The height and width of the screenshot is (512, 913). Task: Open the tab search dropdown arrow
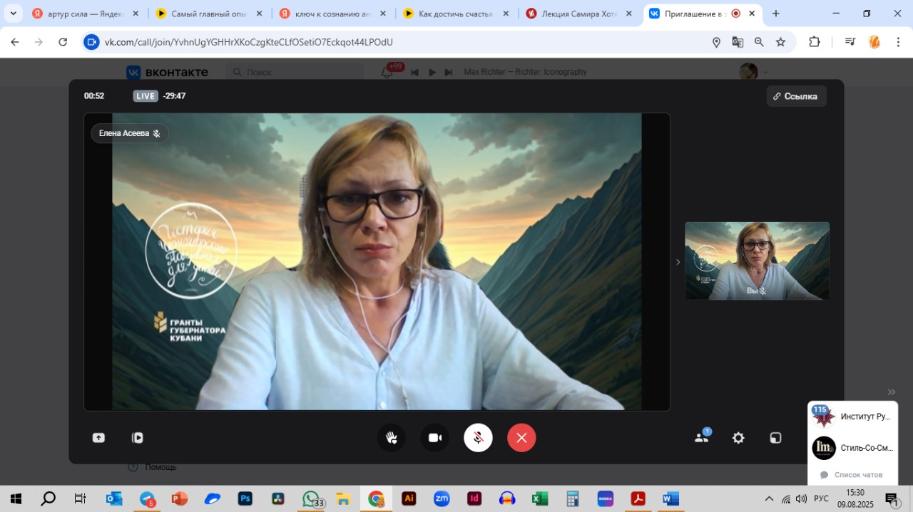click(x=13, y=14)
